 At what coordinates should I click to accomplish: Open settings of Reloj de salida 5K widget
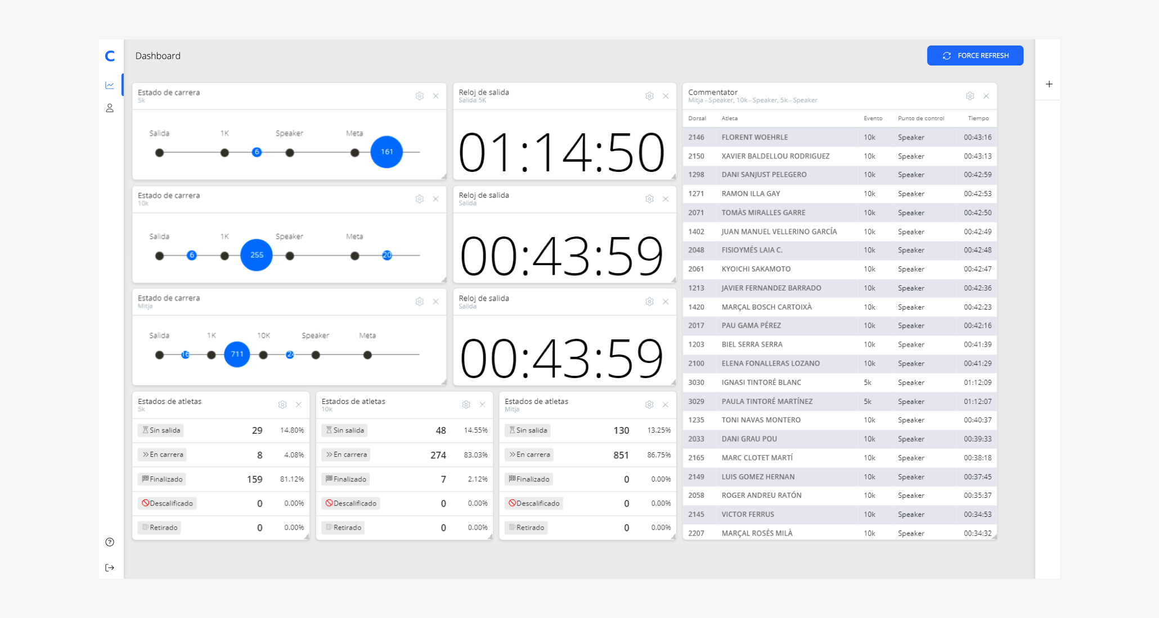tap(649, 96)
